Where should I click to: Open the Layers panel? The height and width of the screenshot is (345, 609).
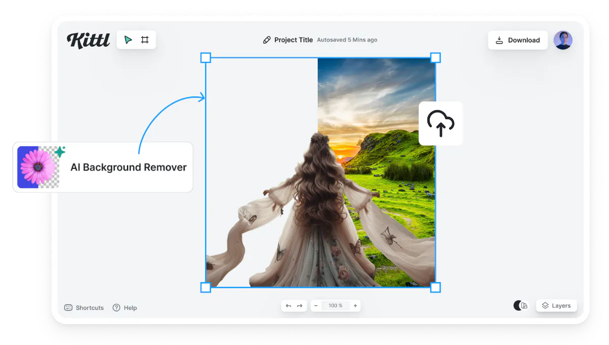point(556,305)
